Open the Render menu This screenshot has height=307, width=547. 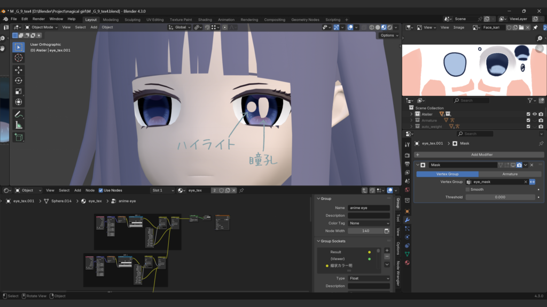pos(38,19)
